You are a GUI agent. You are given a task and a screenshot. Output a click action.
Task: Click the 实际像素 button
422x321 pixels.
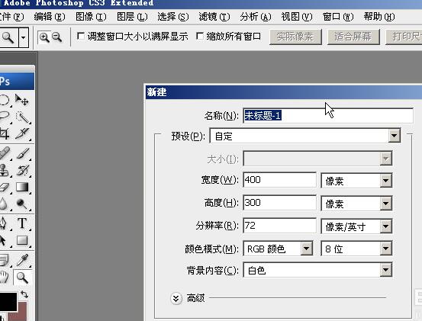pos(295,37)
